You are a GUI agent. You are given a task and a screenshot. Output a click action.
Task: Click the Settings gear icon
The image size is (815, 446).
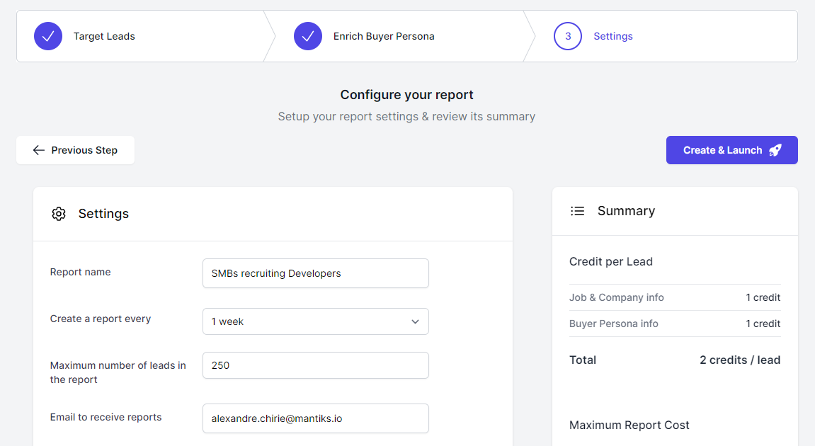[59, 214]
